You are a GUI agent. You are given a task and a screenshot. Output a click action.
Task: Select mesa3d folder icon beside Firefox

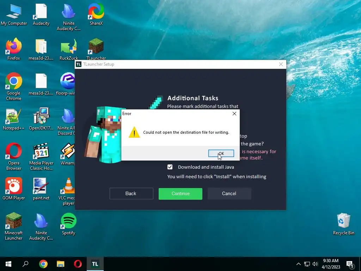pos(41,49)
